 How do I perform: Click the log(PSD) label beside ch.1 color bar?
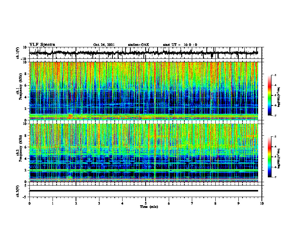pyautogui.click(x=279, y=97)
